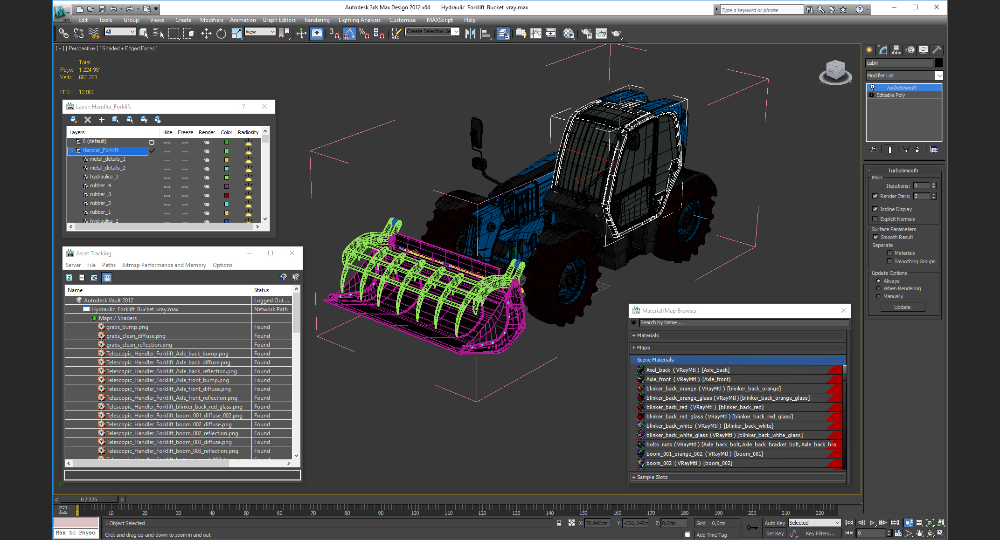This screenshot has height=540, width=1000.
Task: Enable Smoothing Groups checkbox
Action: (889, 261)
